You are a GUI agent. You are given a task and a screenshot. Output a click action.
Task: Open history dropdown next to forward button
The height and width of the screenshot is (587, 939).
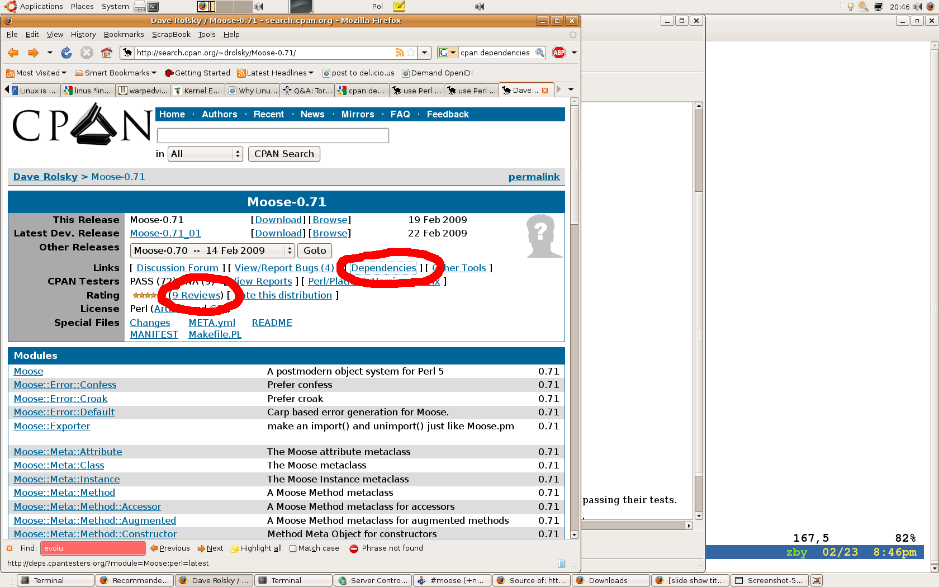point(50,53)
